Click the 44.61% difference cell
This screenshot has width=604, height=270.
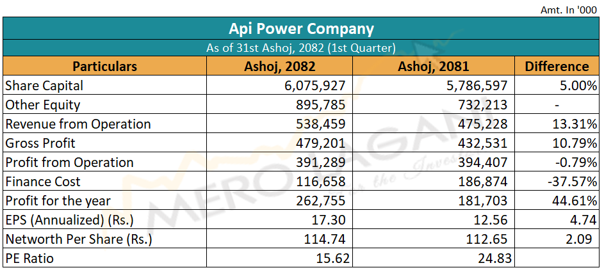coord(573,200)
